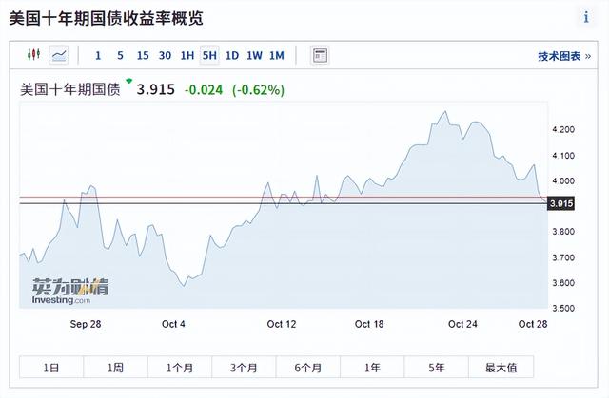
Task: Set chart interval to 1 minute
Action: [98, 56]
